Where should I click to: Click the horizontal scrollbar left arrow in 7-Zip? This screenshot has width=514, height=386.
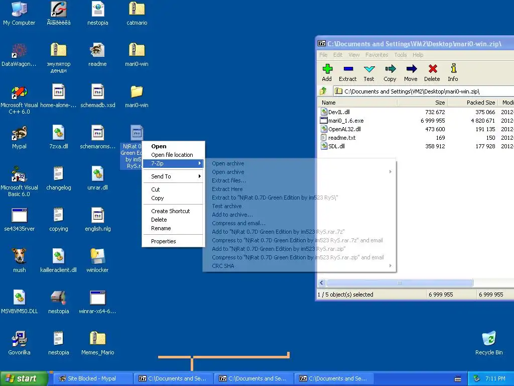[322, 282]
